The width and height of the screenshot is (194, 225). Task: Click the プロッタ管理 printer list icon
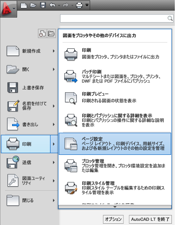71,166
